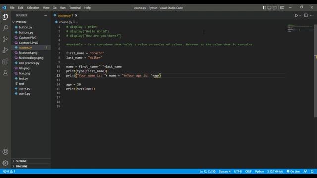Viewport: 317px width, 178px height.
Task: Close the course.py tab
Action: pyautogui.click(x=76, y=15)
